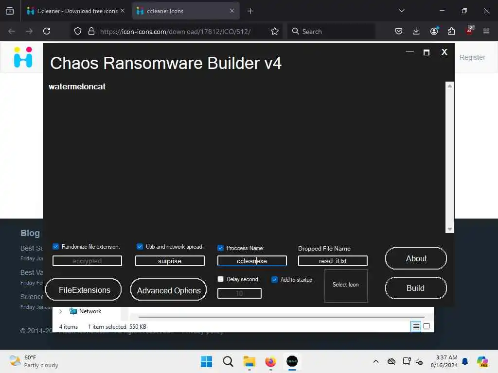Click the process name field 'ccleanexe'
This screenshot has height=373, width=498.
point(252,261)
